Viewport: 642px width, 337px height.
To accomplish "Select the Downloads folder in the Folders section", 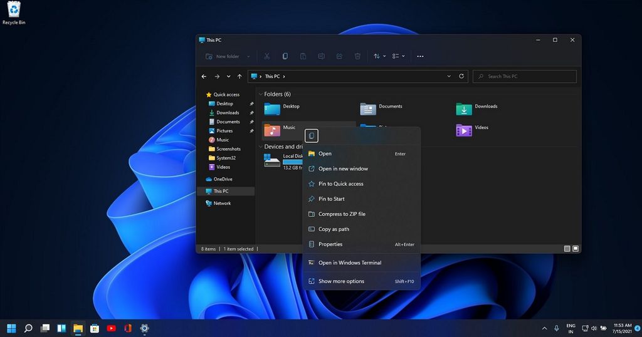I will tap(464, 109).
